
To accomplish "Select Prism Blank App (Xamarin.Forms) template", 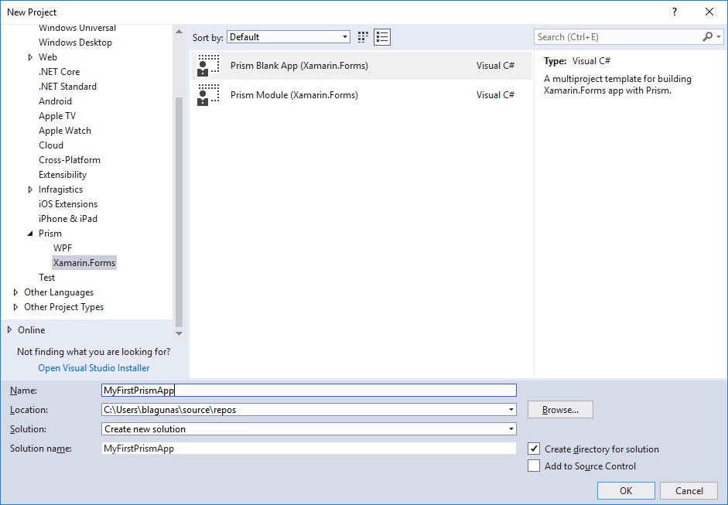I will [x=361, y=66].
